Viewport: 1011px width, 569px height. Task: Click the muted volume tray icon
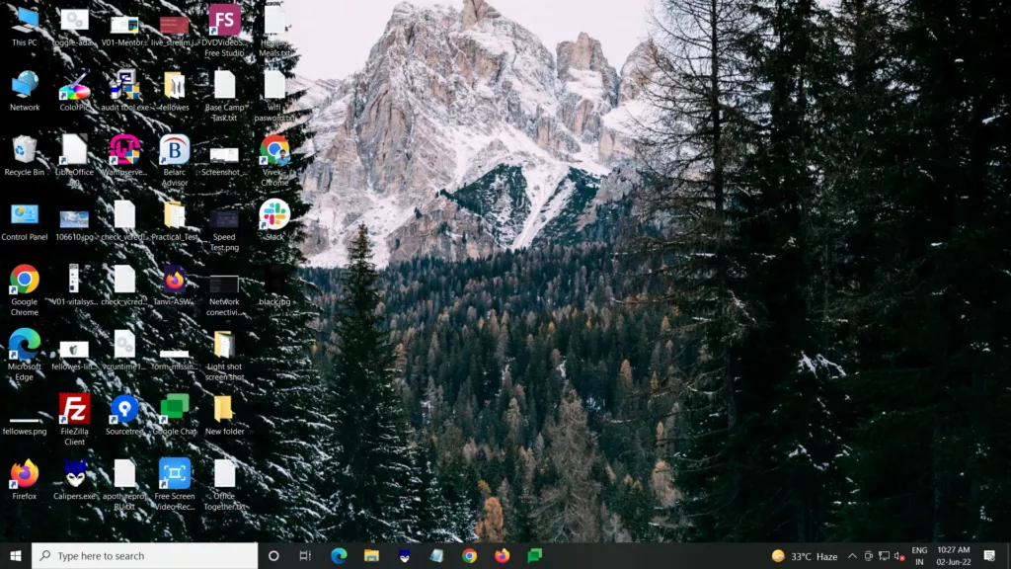point(899,556)
